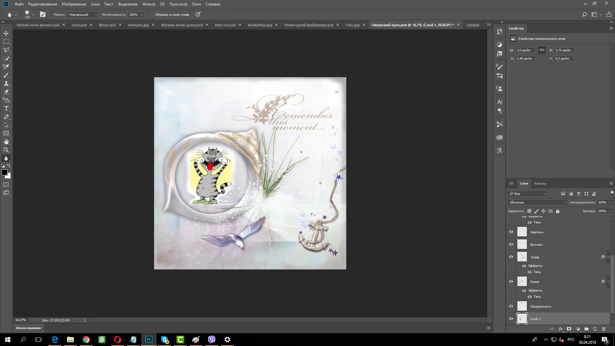615x346 pixels.
Task: Enable sampling from all layers checkbox
Action: (152, 14)
